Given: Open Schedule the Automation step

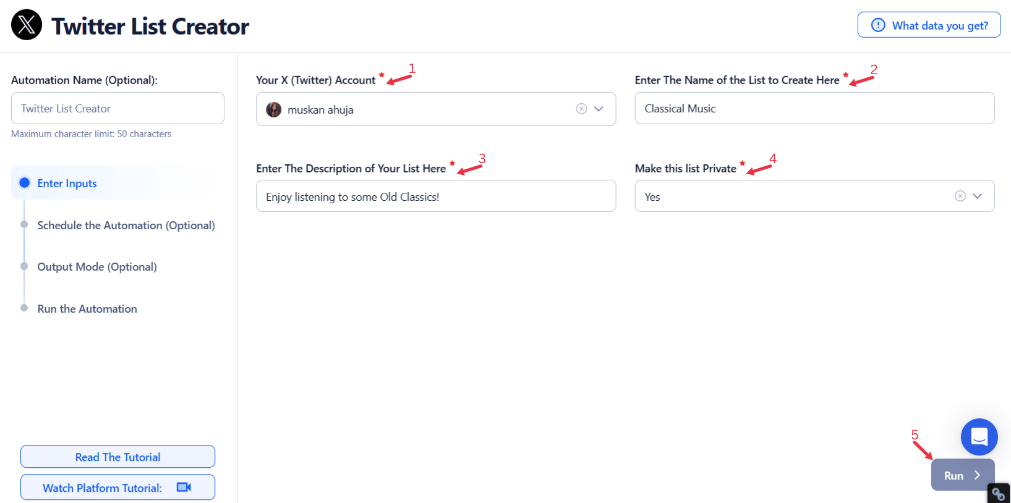Looking at the screenshot, I should [126, 226].
